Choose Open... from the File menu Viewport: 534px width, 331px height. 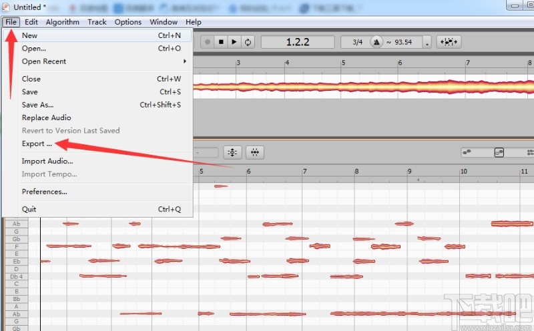97,48
